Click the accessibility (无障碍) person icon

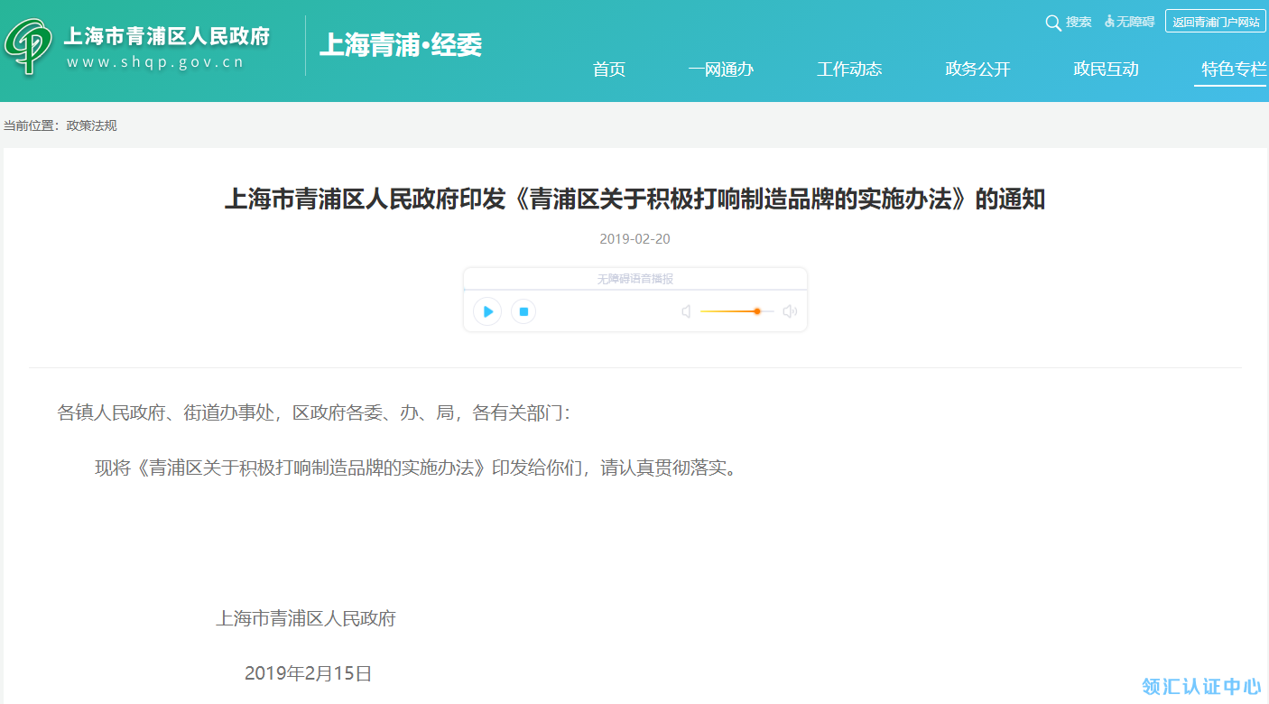[1108, 22]
